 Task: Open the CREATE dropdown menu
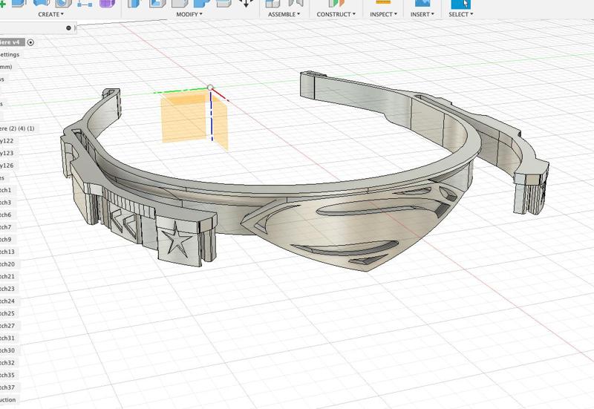click(x=50, y=14)
